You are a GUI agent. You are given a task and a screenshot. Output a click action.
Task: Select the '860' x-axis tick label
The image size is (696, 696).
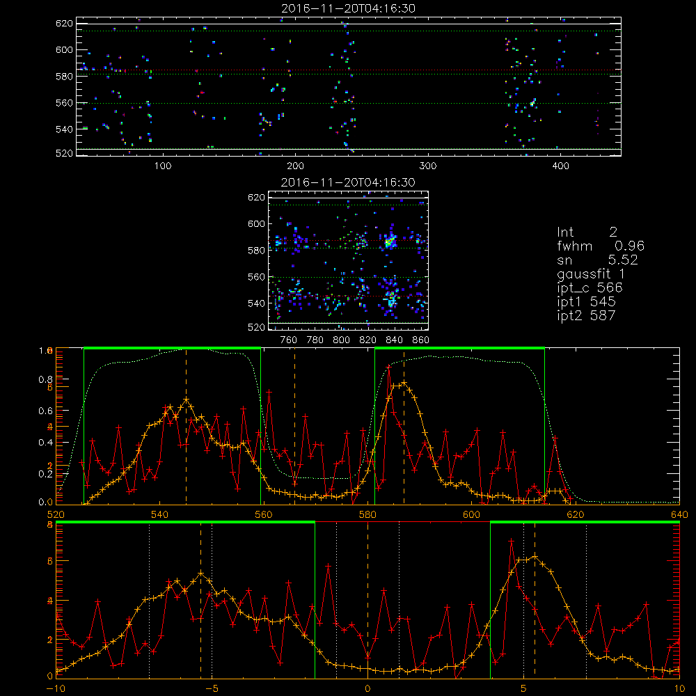(421, 340)
